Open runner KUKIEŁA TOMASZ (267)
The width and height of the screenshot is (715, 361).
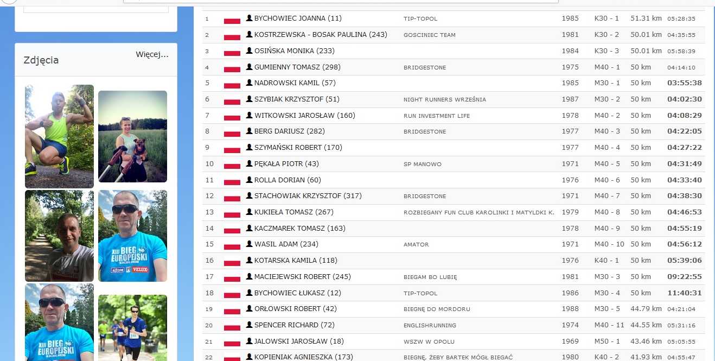(294, 212)
